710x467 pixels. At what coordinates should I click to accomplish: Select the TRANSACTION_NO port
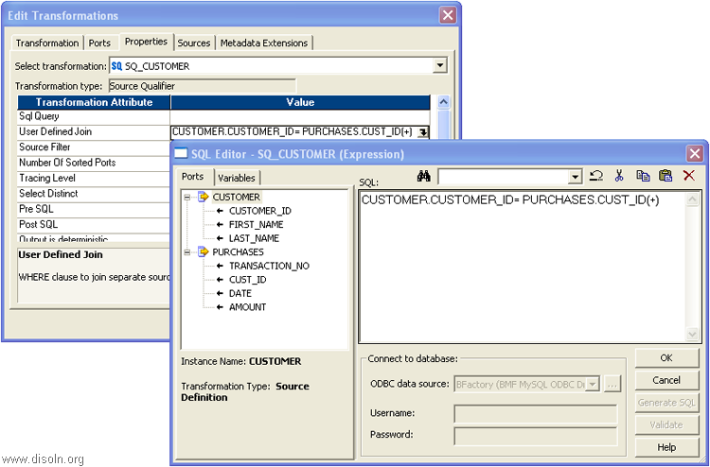click(269, 266)
